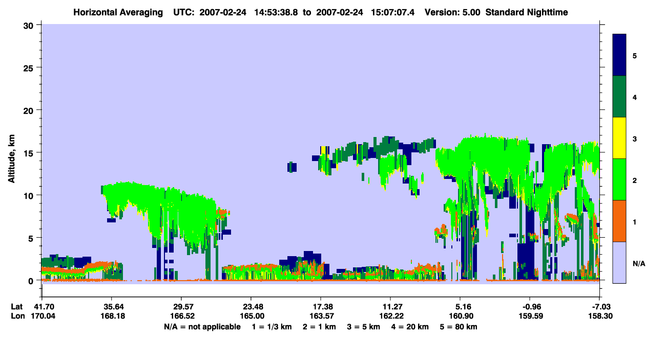Click the colorbar label '2'

click(x=635, y=180)
